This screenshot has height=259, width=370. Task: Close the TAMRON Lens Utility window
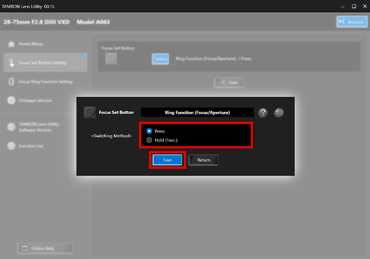point(365,6)
